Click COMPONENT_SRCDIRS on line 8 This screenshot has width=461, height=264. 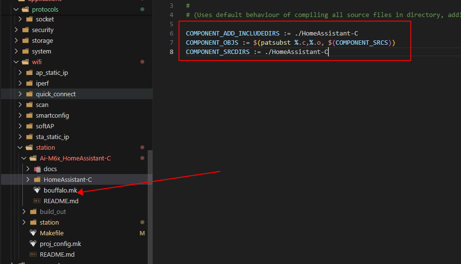(218, 52)
